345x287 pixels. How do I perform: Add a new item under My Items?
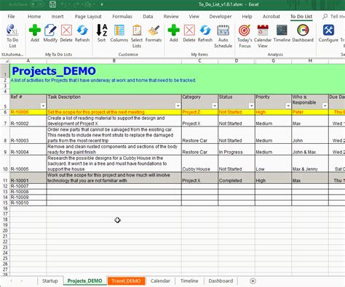point(174,33)
